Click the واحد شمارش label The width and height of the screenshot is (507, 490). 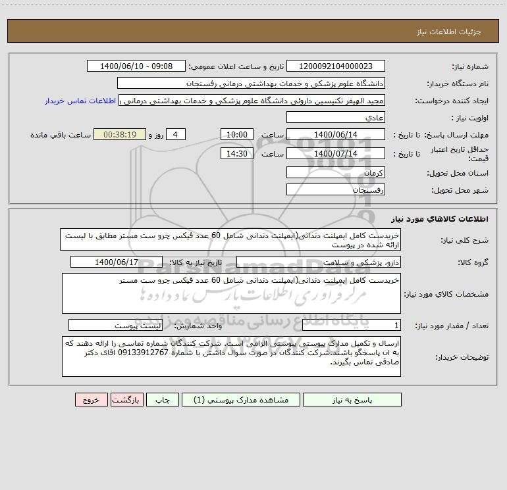pyautogui.click(x=198, y=326)
